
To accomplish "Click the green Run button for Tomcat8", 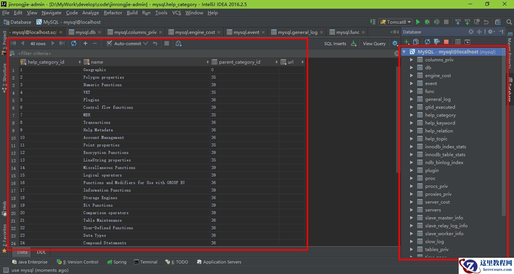I will (418, 22).
